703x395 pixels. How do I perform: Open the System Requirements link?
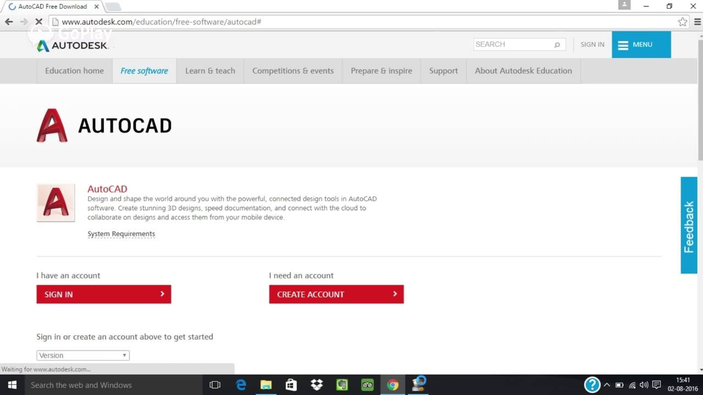[121, 234]
